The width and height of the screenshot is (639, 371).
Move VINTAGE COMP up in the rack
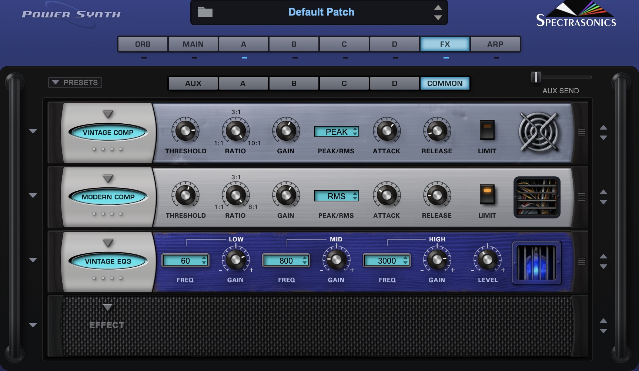pyautogui.click(x=603, y=127)
